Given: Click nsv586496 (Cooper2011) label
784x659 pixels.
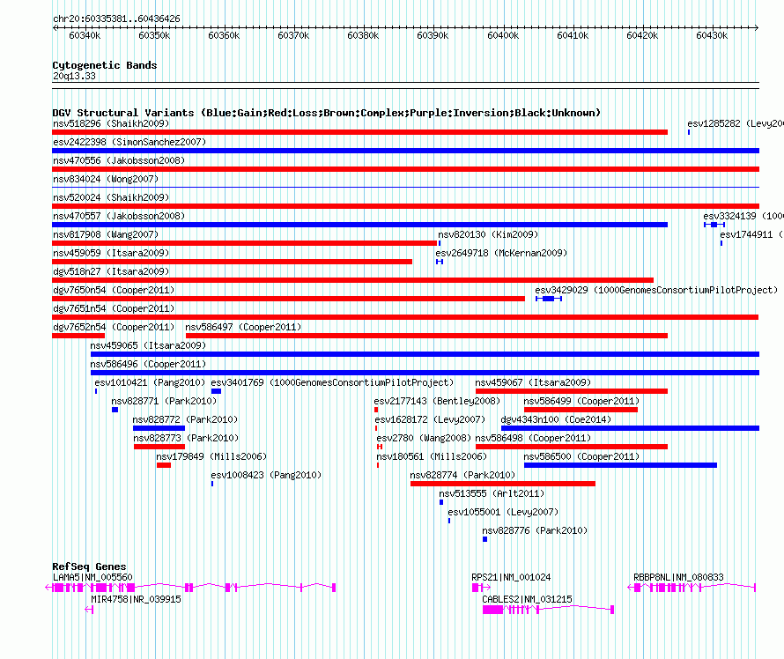Looking at the screenshot, I should coord(148,364).
